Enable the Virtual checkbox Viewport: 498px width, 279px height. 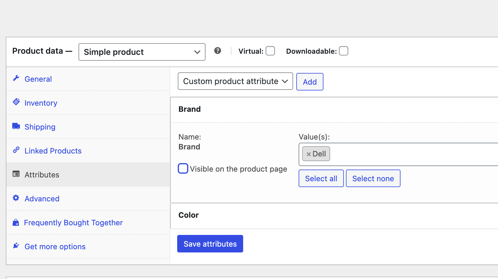click(270, 51)
